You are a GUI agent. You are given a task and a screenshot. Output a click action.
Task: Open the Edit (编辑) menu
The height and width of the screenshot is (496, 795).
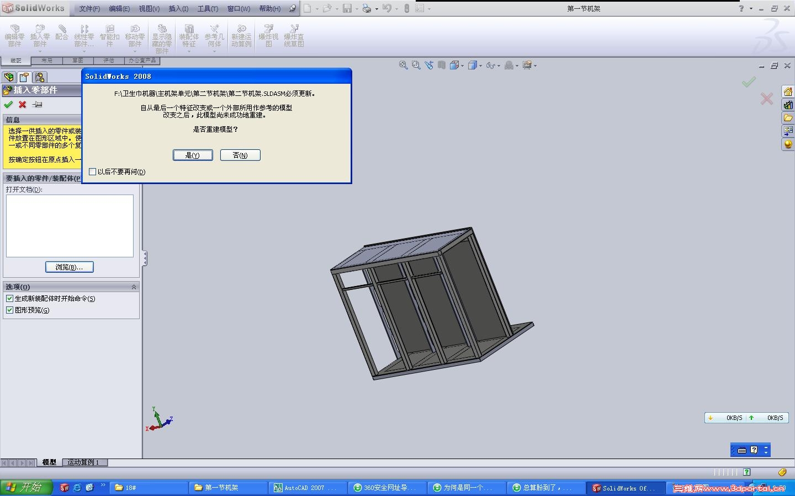pos(119,9)
